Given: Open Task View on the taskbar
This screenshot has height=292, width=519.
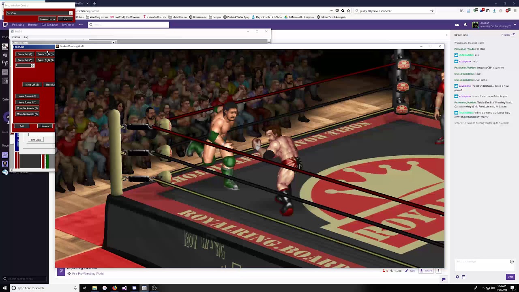Looking at the screenshot, I should (x=84, y=288).
